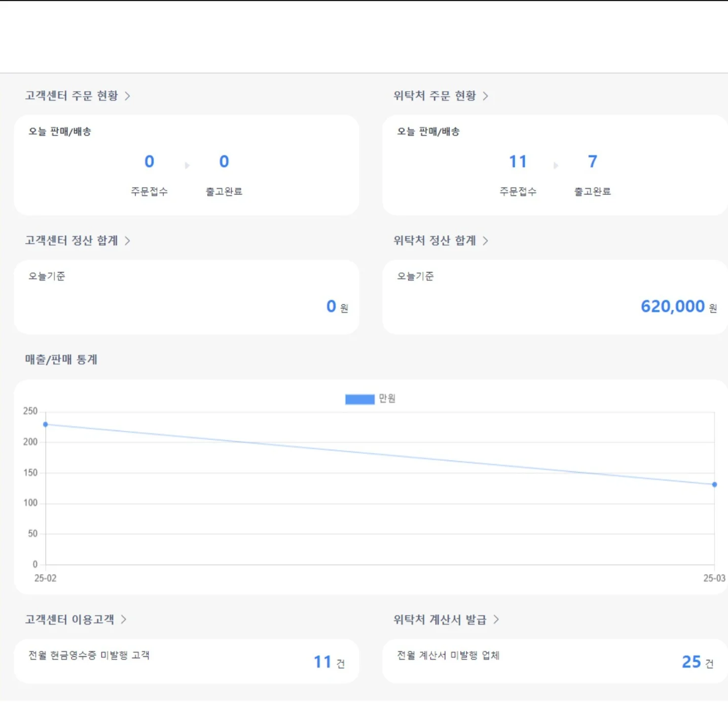This screenshot has width=728, height=727.
Task: Click 전월 계산서 미발행 업체 label
Action: [448, 655]
